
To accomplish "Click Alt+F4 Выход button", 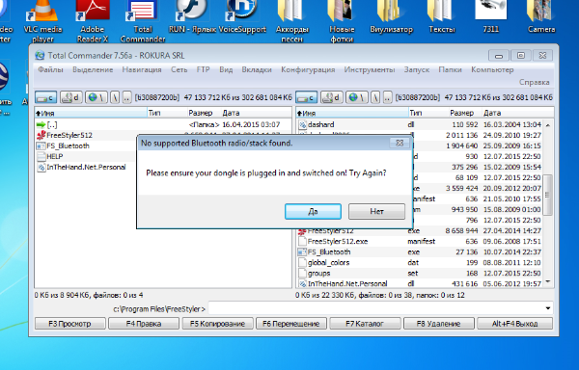I will 514,324.
